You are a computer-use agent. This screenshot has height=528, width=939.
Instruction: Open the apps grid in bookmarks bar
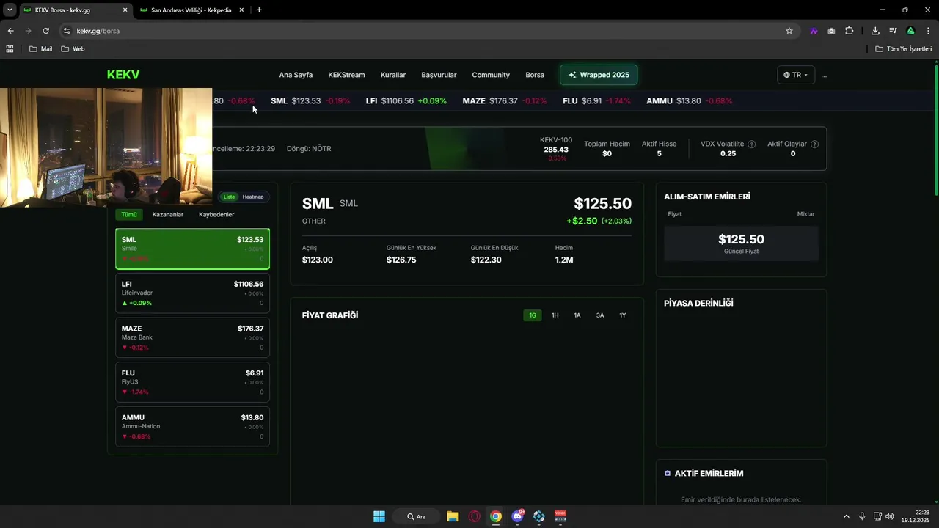coord(10,49)
